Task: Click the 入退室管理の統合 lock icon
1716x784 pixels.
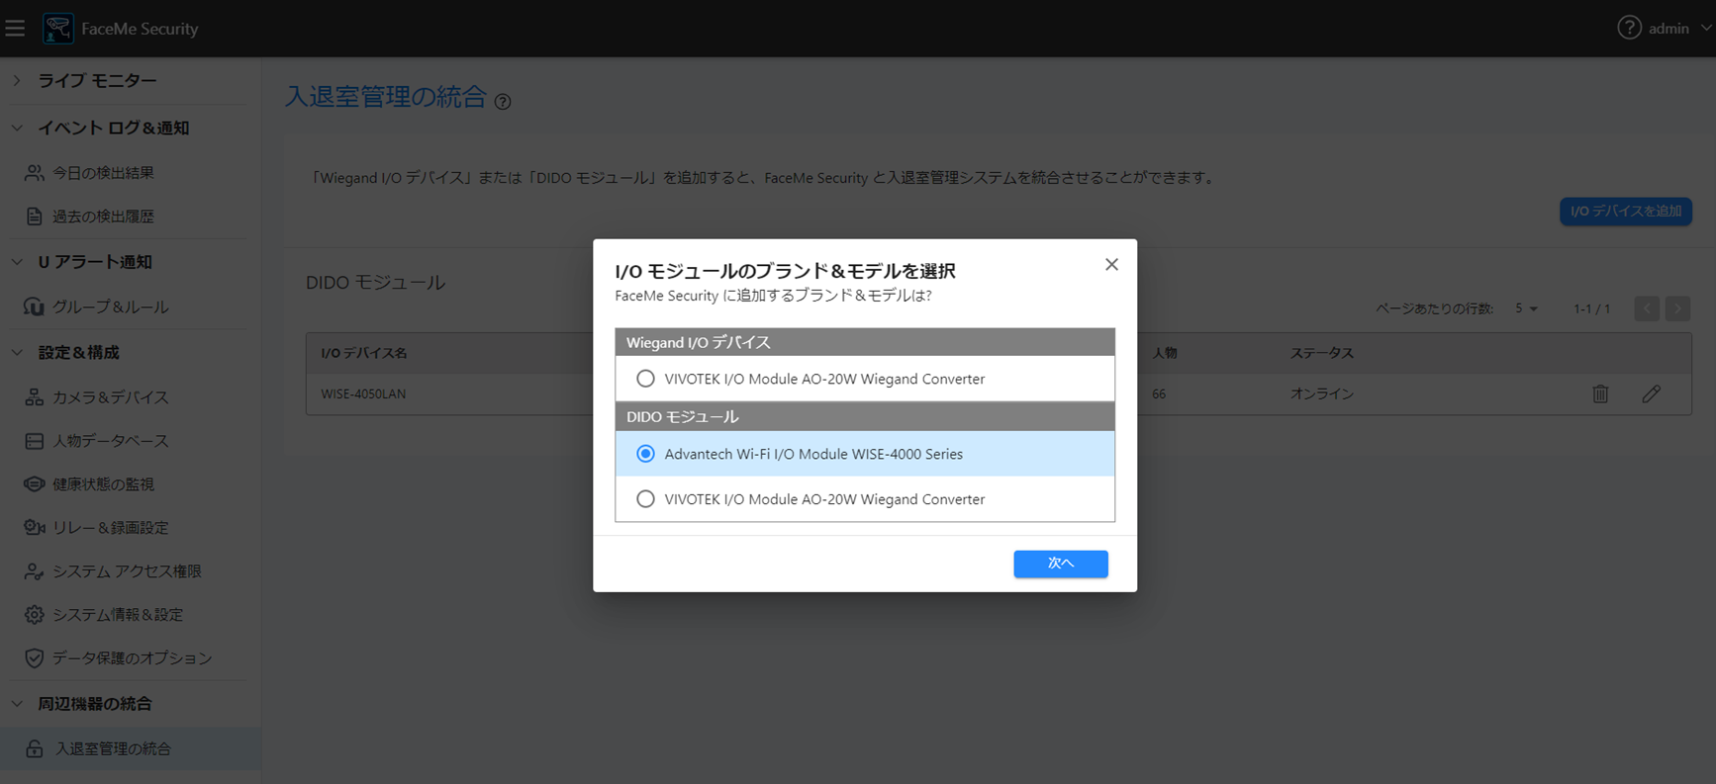Action: coord(35,748)
